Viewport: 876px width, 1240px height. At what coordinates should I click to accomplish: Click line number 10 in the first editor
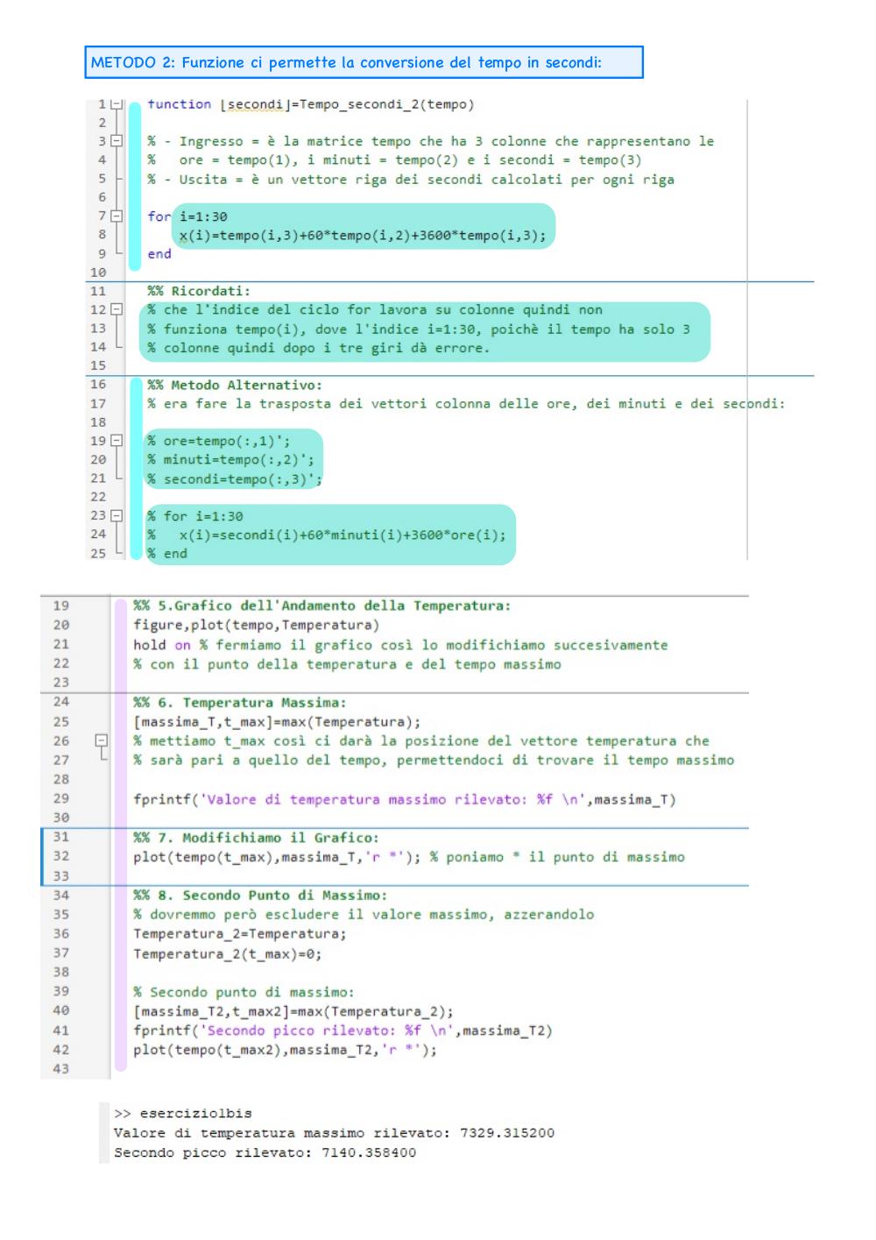click(x=98, y=273)
